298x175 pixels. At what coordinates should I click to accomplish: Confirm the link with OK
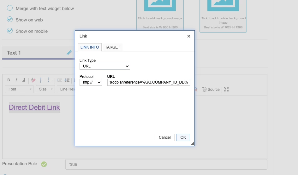click(x=183, y=137)
